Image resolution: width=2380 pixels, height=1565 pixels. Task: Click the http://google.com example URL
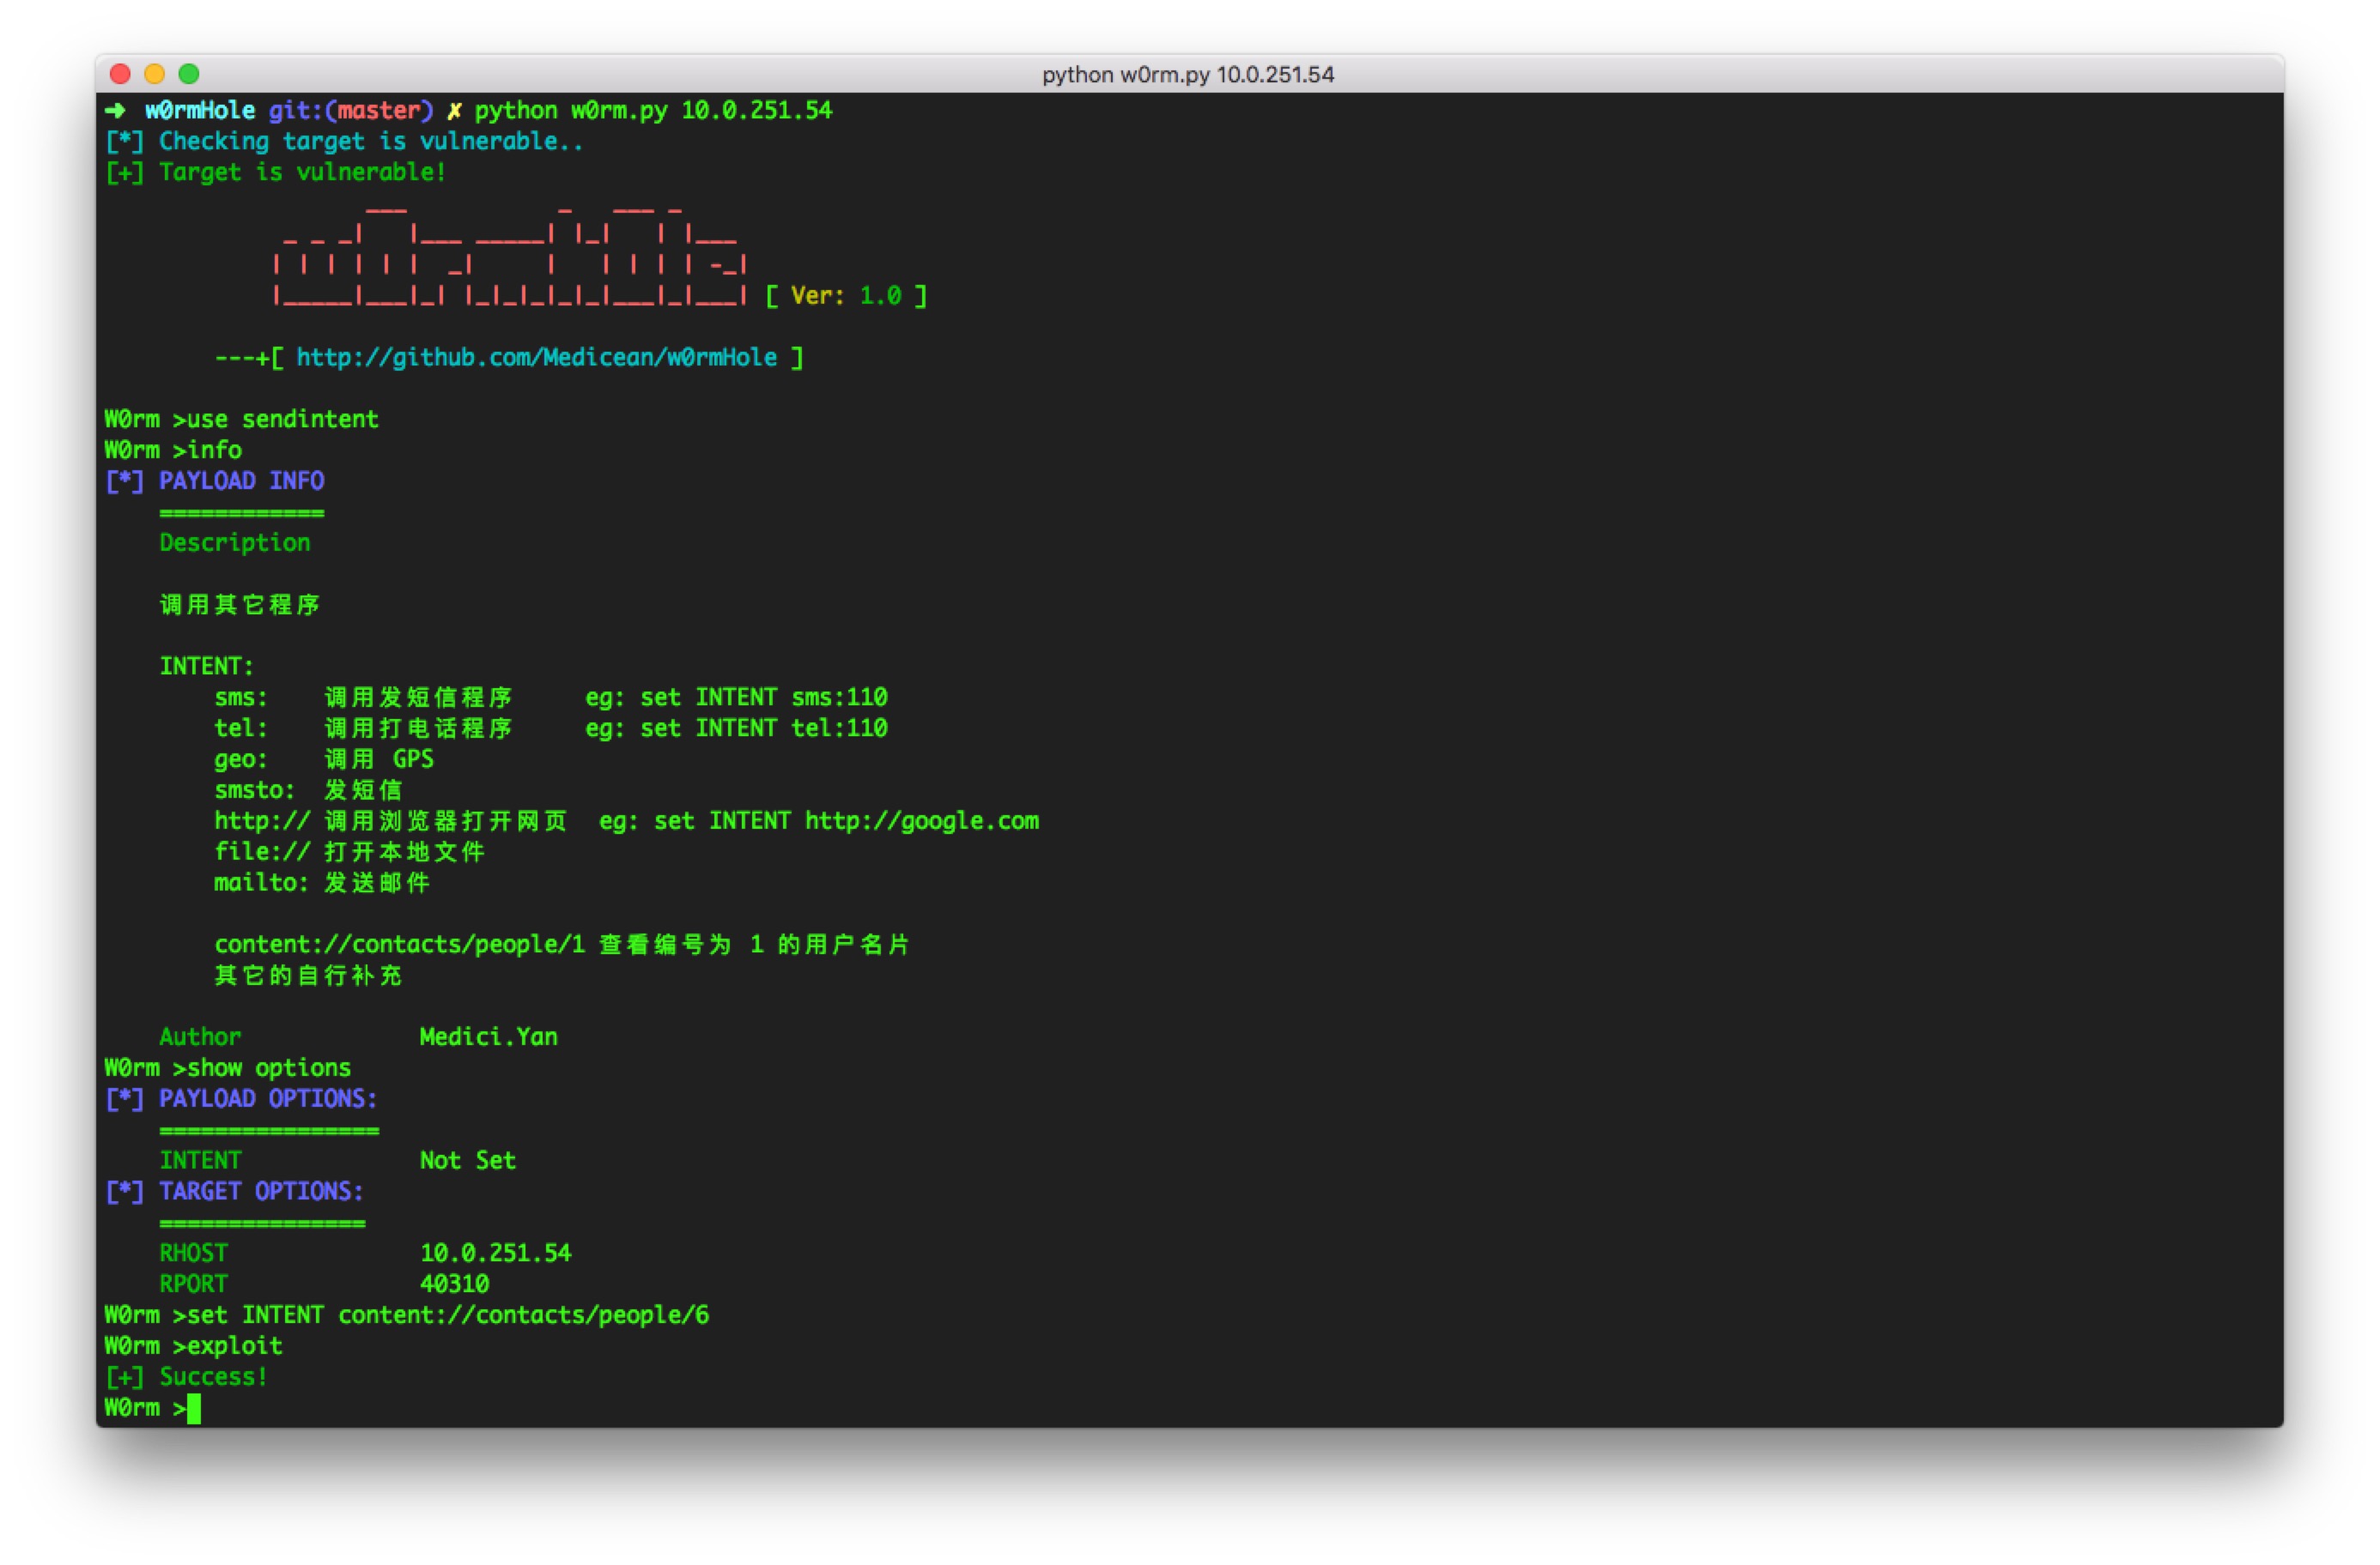point(921,821)
